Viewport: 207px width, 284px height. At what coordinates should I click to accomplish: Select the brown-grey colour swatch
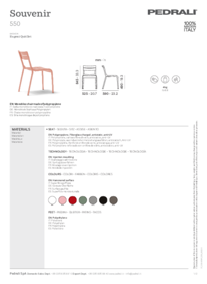(x=114, y=200)
